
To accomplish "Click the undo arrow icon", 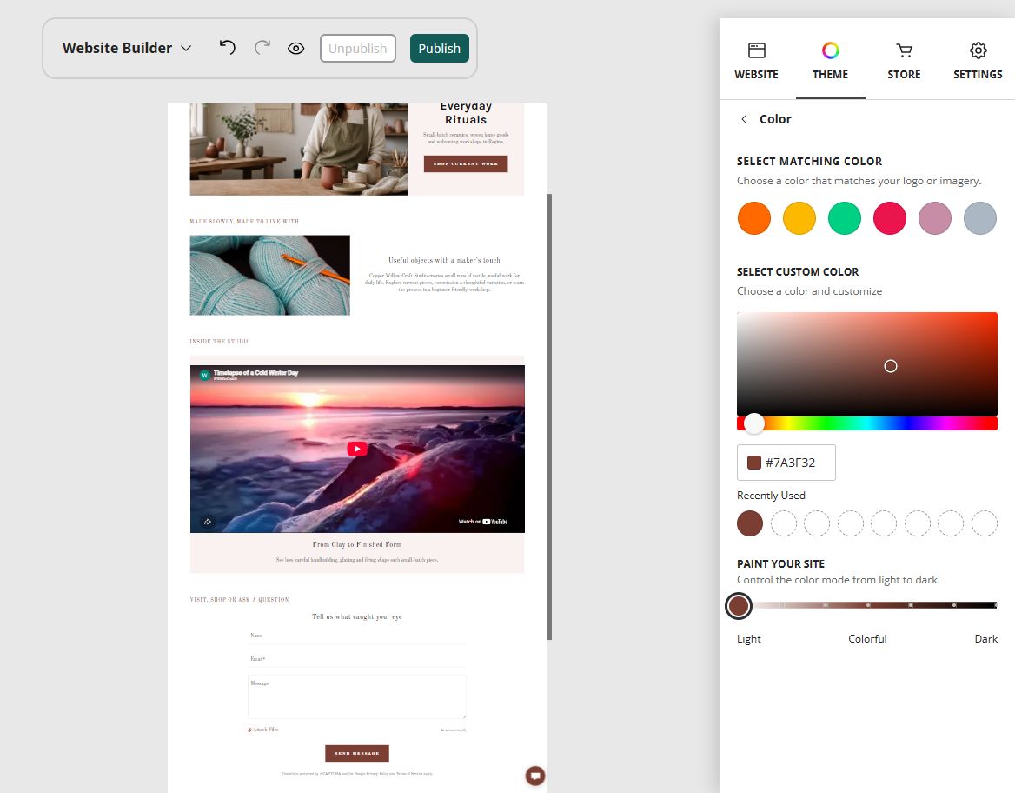I will 227,47.
